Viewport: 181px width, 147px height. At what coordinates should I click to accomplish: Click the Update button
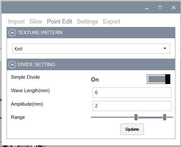click(132, 129)
